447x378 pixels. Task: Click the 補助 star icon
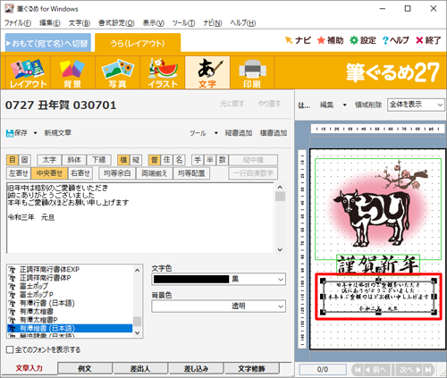[321, 40]
